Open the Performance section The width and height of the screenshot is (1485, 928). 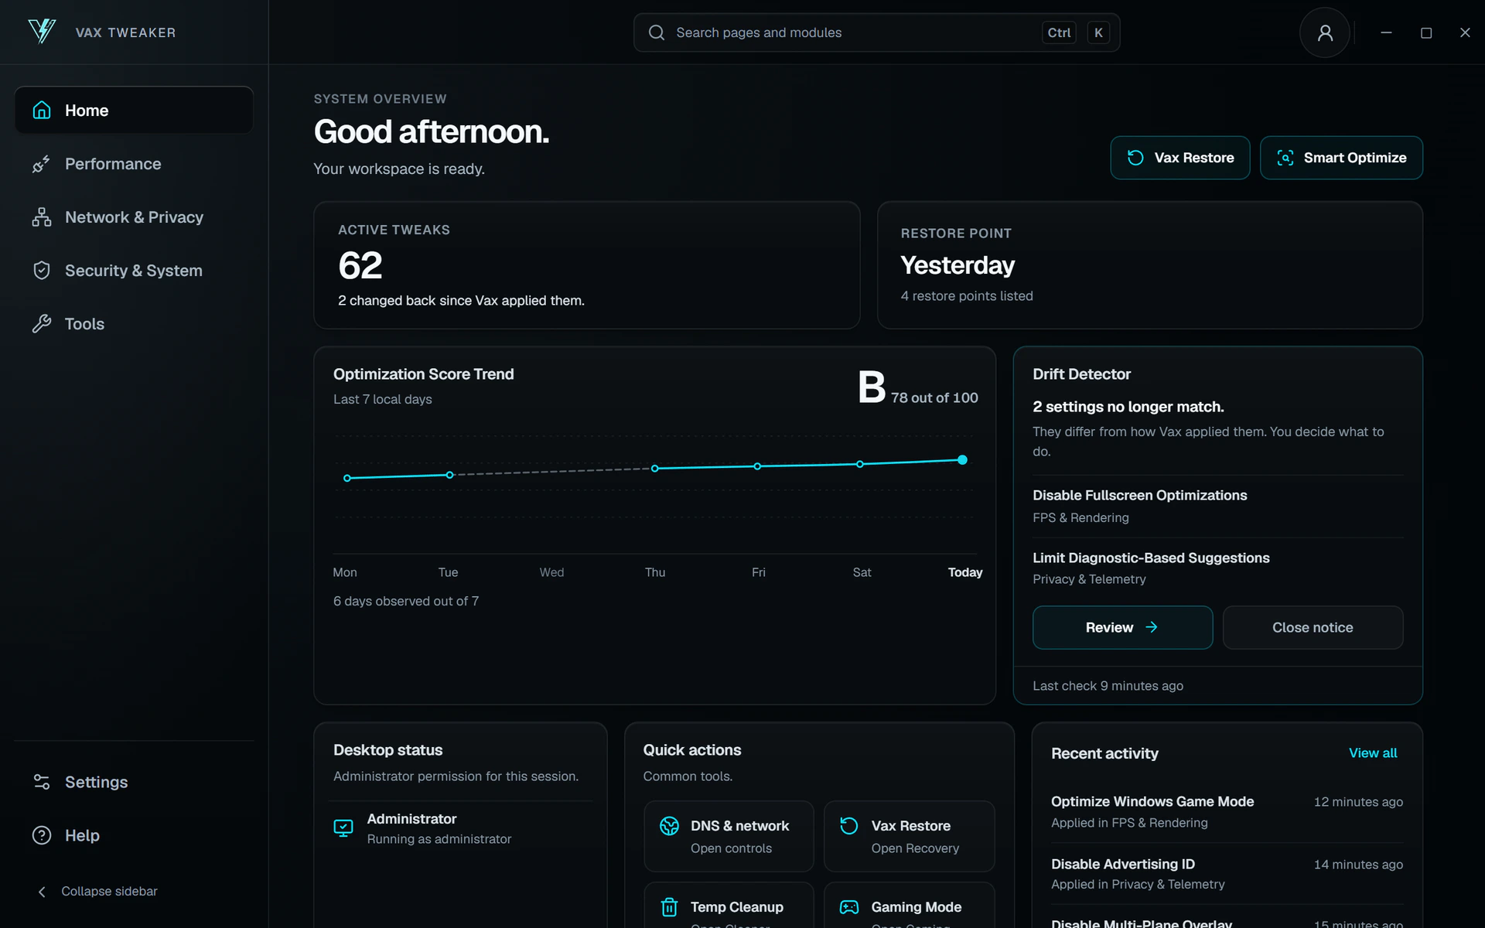134,164
